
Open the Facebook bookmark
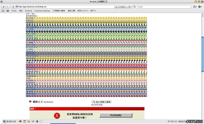[28, 10]
